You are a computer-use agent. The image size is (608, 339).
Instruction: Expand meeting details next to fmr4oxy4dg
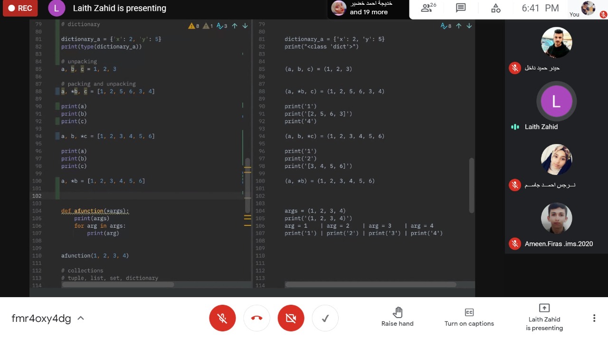pos(81,318)
